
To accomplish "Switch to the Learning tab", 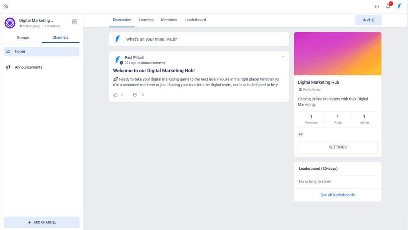I will [x=146, y=20].
